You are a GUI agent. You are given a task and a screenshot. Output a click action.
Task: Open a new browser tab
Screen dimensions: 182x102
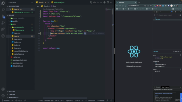pyautogui.click(x=139, y=2)
